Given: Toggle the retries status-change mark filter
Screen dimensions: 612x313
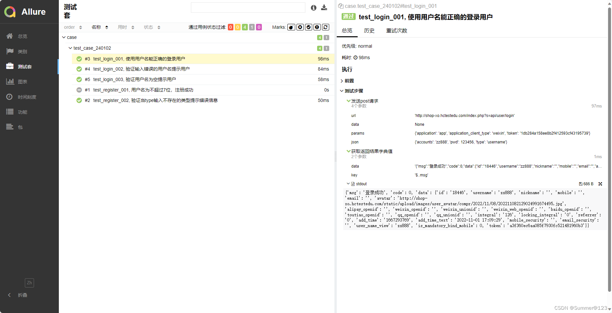Looking at the screenshot, I should 326,27.
